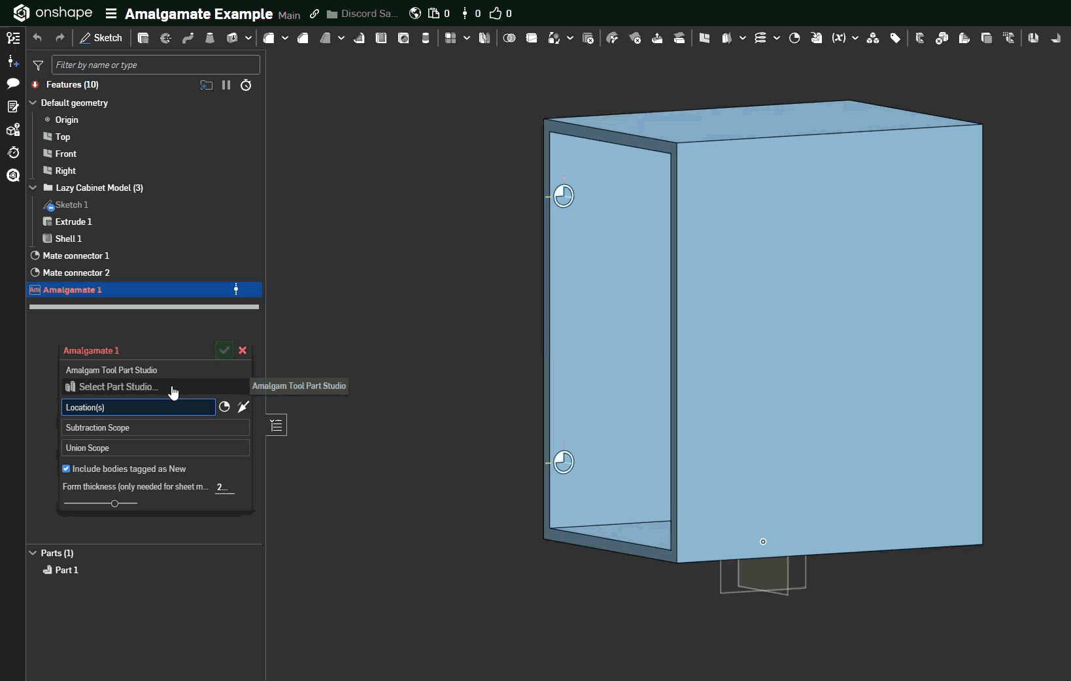The width and height of the screenshot is (1071, 681).
Task: Open the Onshape hamburger menu
Action: tap(110, 14)
